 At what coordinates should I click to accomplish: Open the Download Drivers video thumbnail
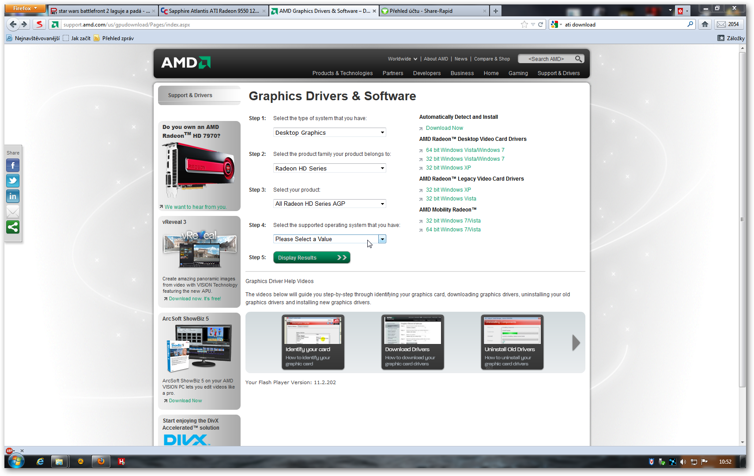coord(412,342)
